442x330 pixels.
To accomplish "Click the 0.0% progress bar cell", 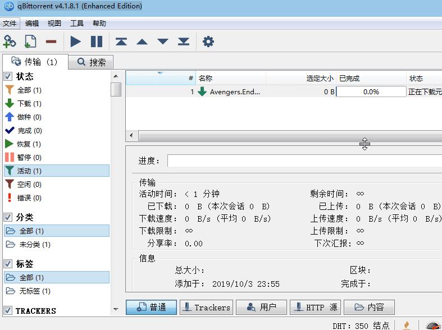I will tap(371, 92).
